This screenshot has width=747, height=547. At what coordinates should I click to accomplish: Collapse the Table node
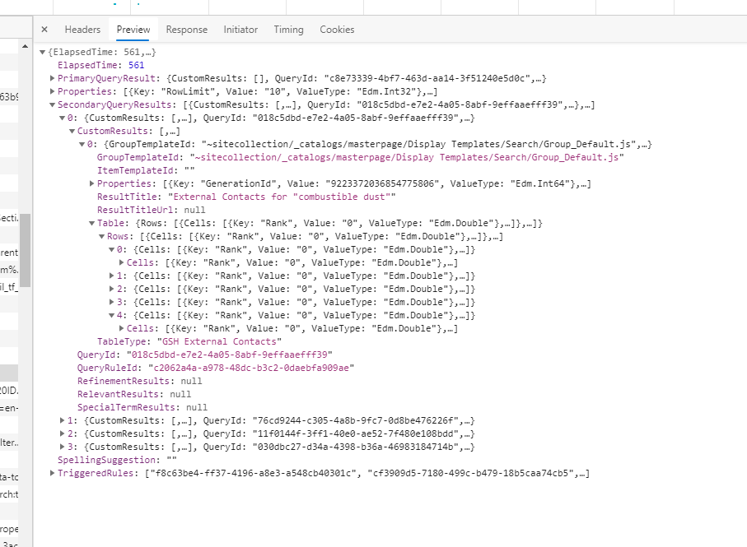91,223
